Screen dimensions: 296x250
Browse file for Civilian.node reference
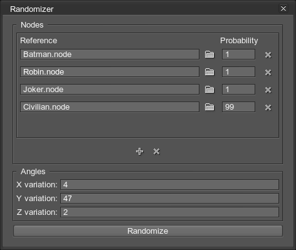209,107
